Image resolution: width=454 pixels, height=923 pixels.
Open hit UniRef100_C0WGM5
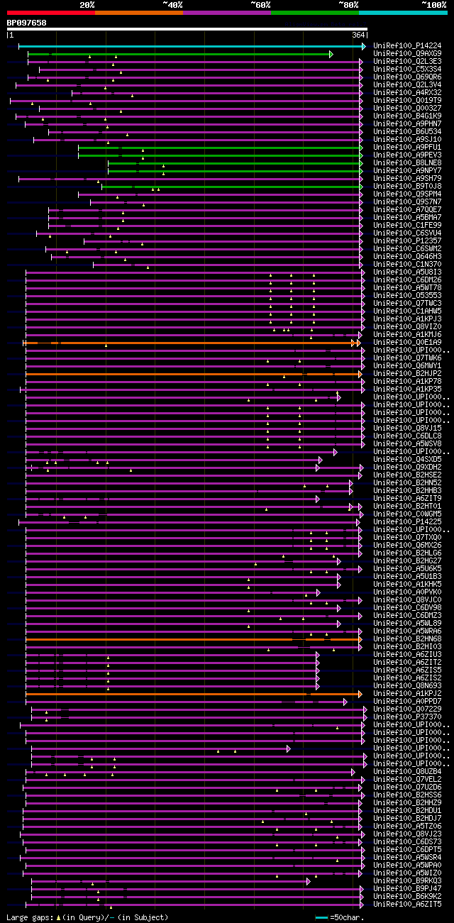click(407, 514)
